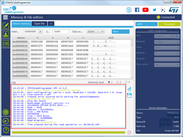Open the YouTube icon link

click(145, 10)
